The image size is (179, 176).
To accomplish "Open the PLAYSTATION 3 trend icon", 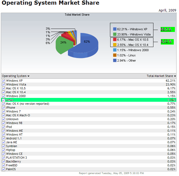I will tap(4, 158).
